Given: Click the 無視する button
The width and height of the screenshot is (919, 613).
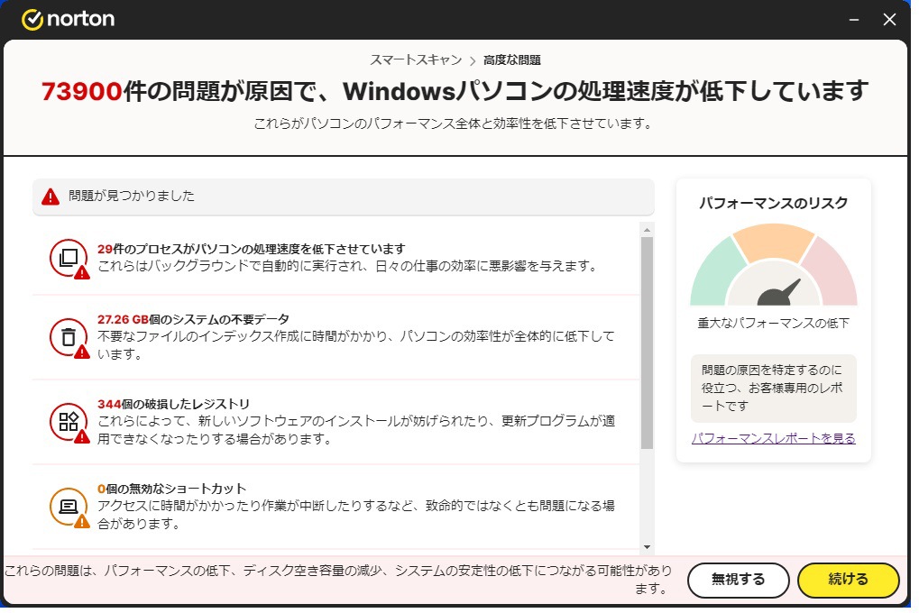Looking at the screenshot, I should coord(738,580).
